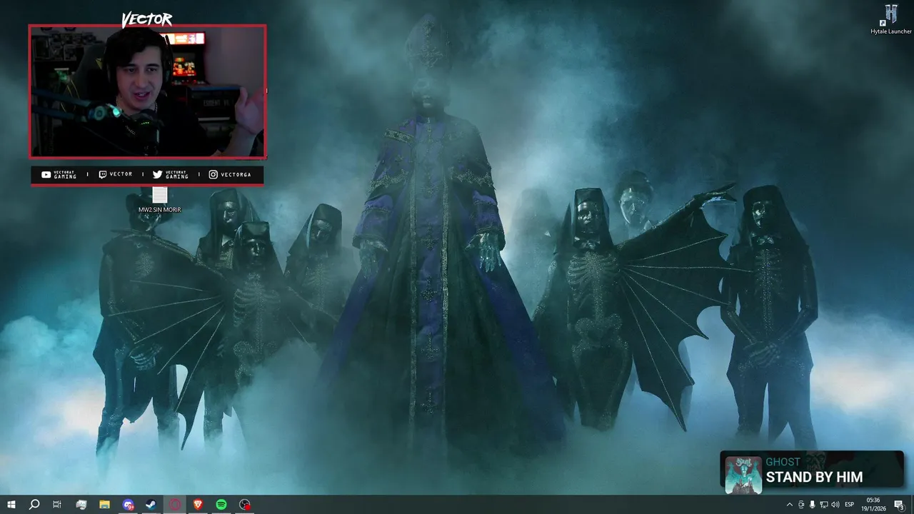Click the webcam overlay video
Viewport: 914px width, 514px height.
(148, 91)
